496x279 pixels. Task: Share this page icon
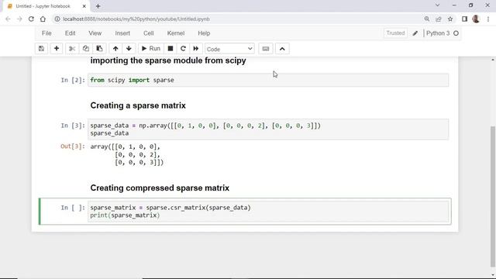click(x=439, y=19)
